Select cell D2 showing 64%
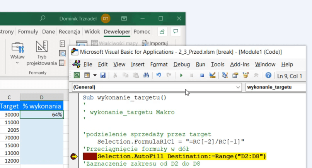 point(42,115)
